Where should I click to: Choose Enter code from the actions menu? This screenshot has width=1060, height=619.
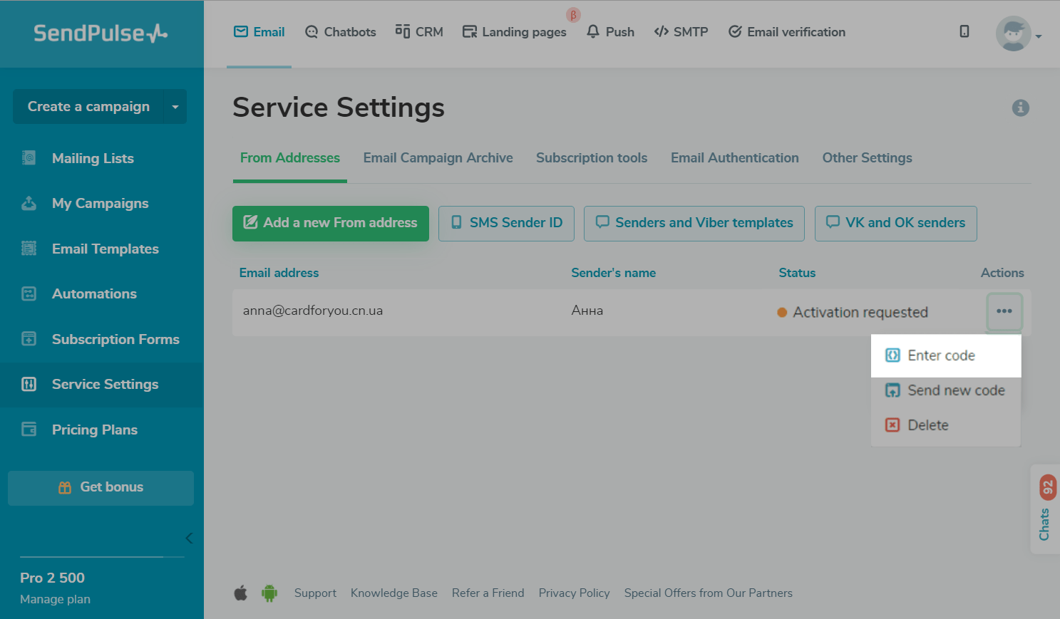tap(946, 355)
